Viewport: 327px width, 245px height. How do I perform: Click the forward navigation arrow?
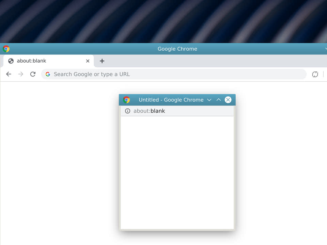(21, 74)
